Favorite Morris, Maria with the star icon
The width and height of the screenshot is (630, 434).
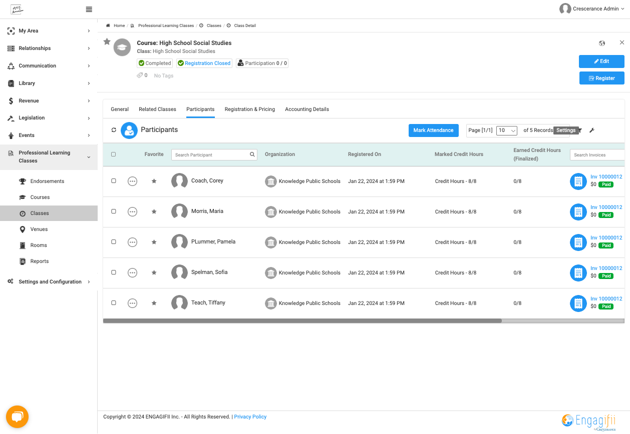[x=154, y=211]
